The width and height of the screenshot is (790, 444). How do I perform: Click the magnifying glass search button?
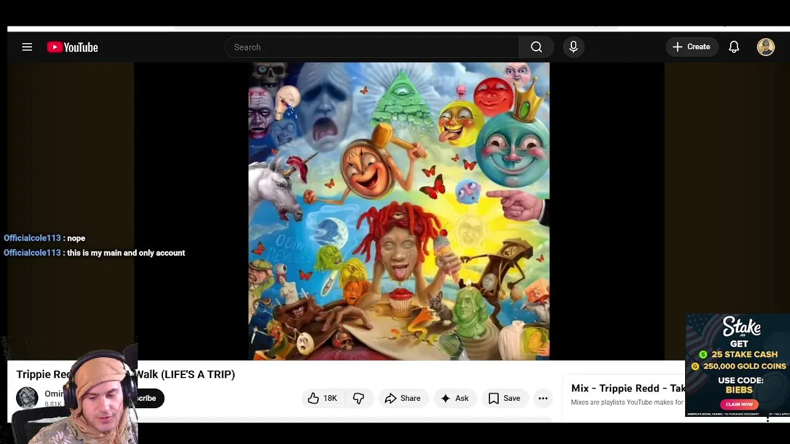pos(536,47)
